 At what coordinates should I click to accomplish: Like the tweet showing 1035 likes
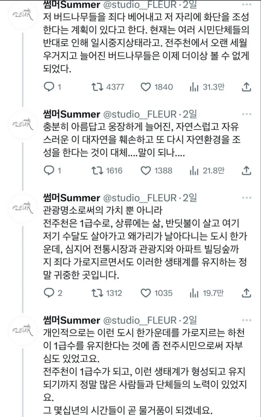pos(146,293)
